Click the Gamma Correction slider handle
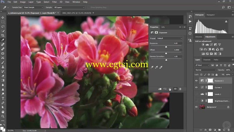234x132 pixels. click(166, 60)
